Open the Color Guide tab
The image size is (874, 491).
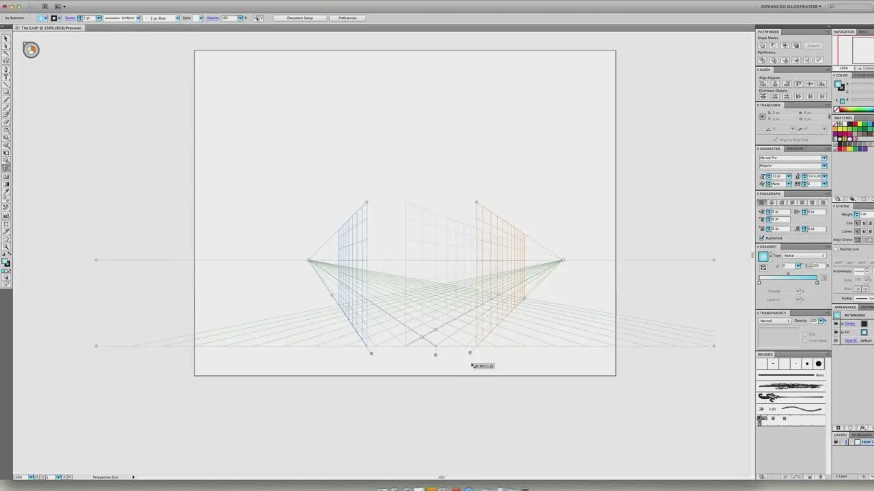coord(864,75)
